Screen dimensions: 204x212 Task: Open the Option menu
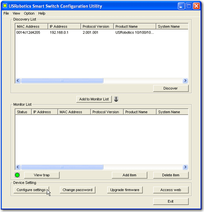pos(29,14)
